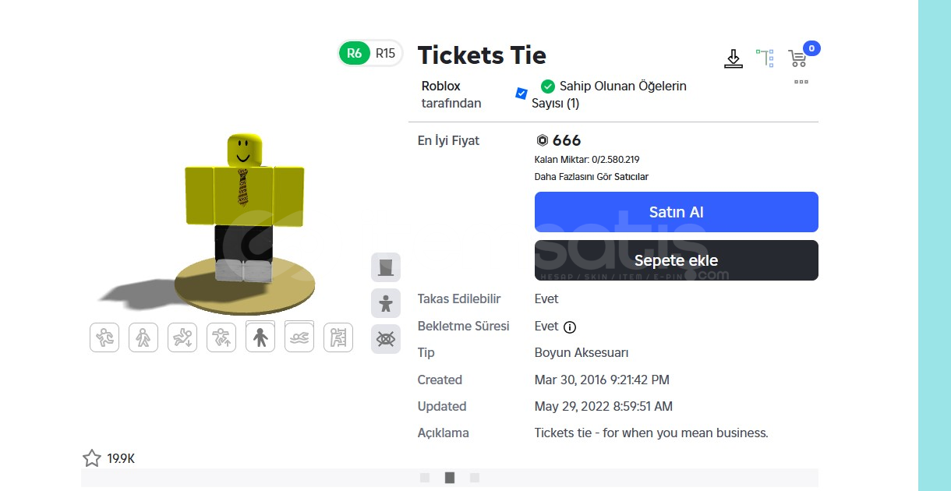Select the jumping animation icon
Screen dimensions: 951x491
click(221, 337)
